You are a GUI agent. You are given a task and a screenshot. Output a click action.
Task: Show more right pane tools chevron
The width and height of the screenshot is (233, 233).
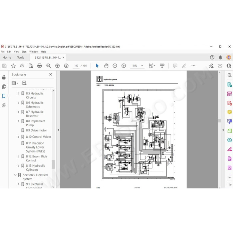[x=230, y=177]
